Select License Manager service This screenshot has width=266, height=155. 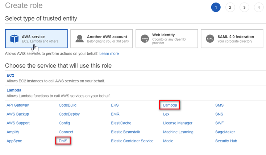pyautogui.click(x=178, y=123)
